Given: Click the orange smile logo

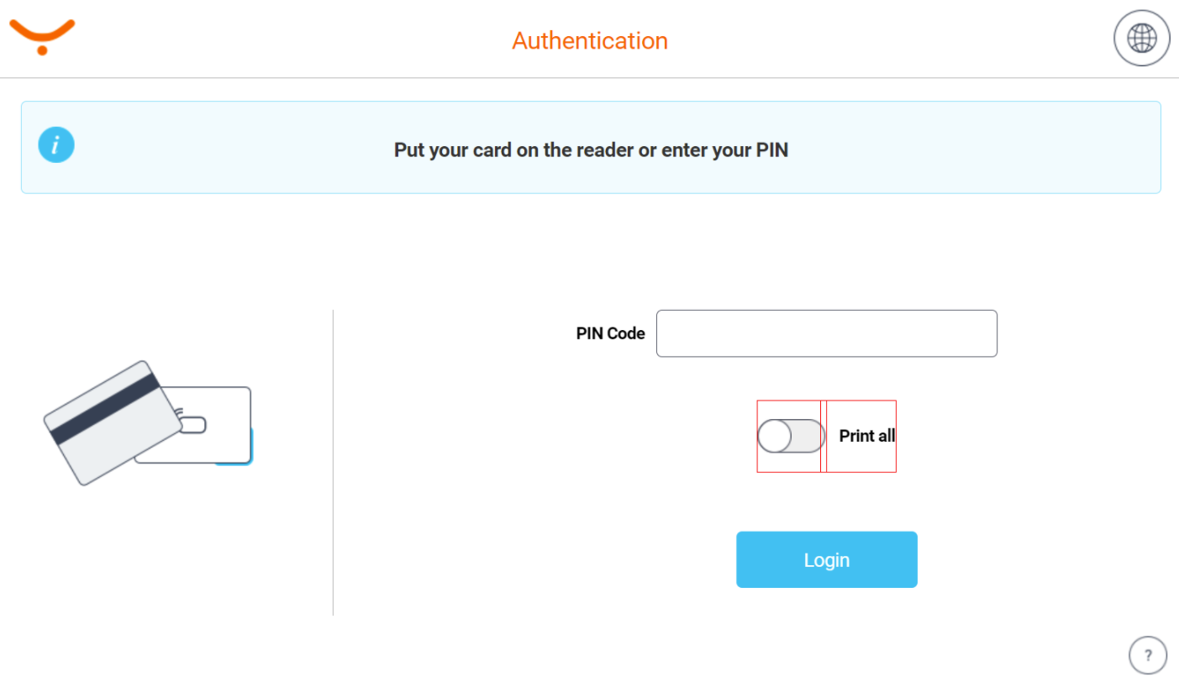Looking at the screenshot, I should pyautogui.click(x=42, y=35).
